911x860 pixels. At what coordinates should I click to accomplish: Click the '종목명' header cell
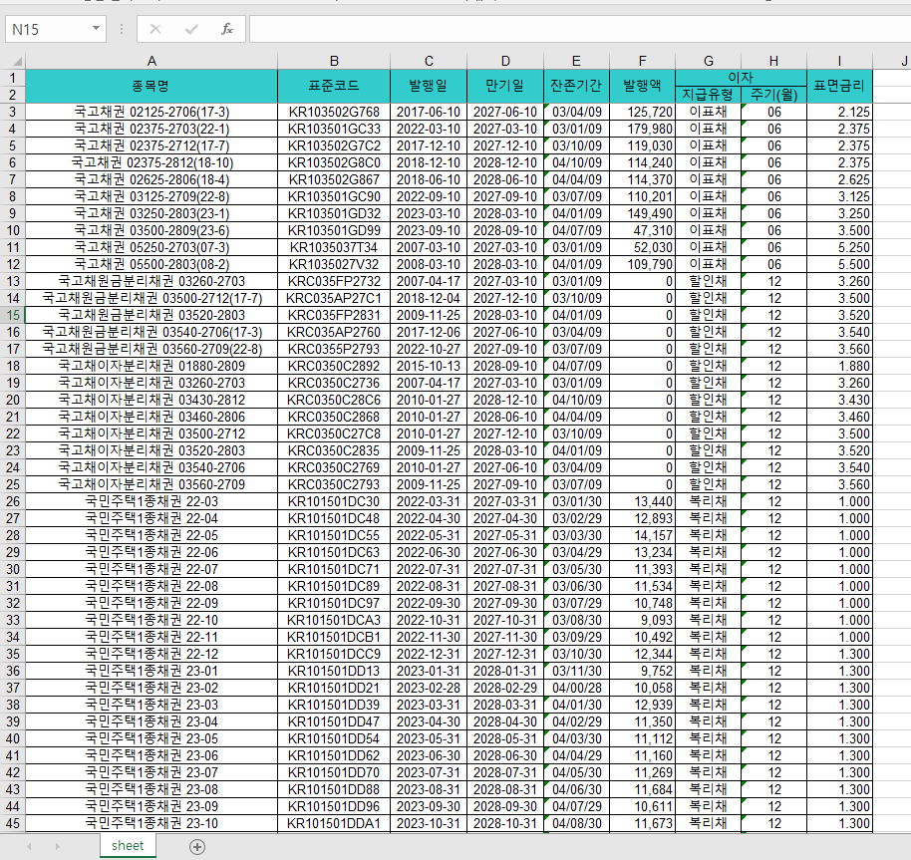152,86
